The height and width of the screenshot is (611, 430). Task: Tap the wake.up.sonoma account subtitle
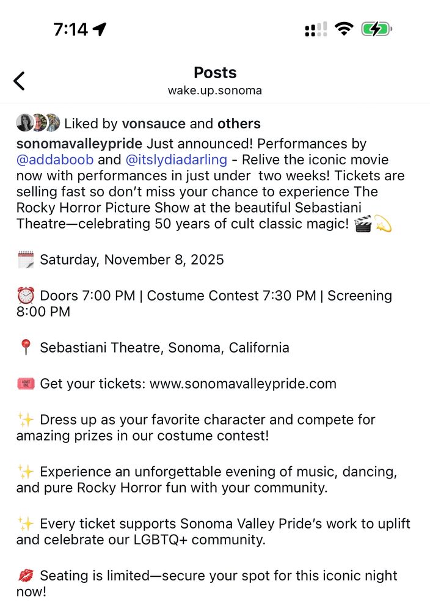(215, 90)
